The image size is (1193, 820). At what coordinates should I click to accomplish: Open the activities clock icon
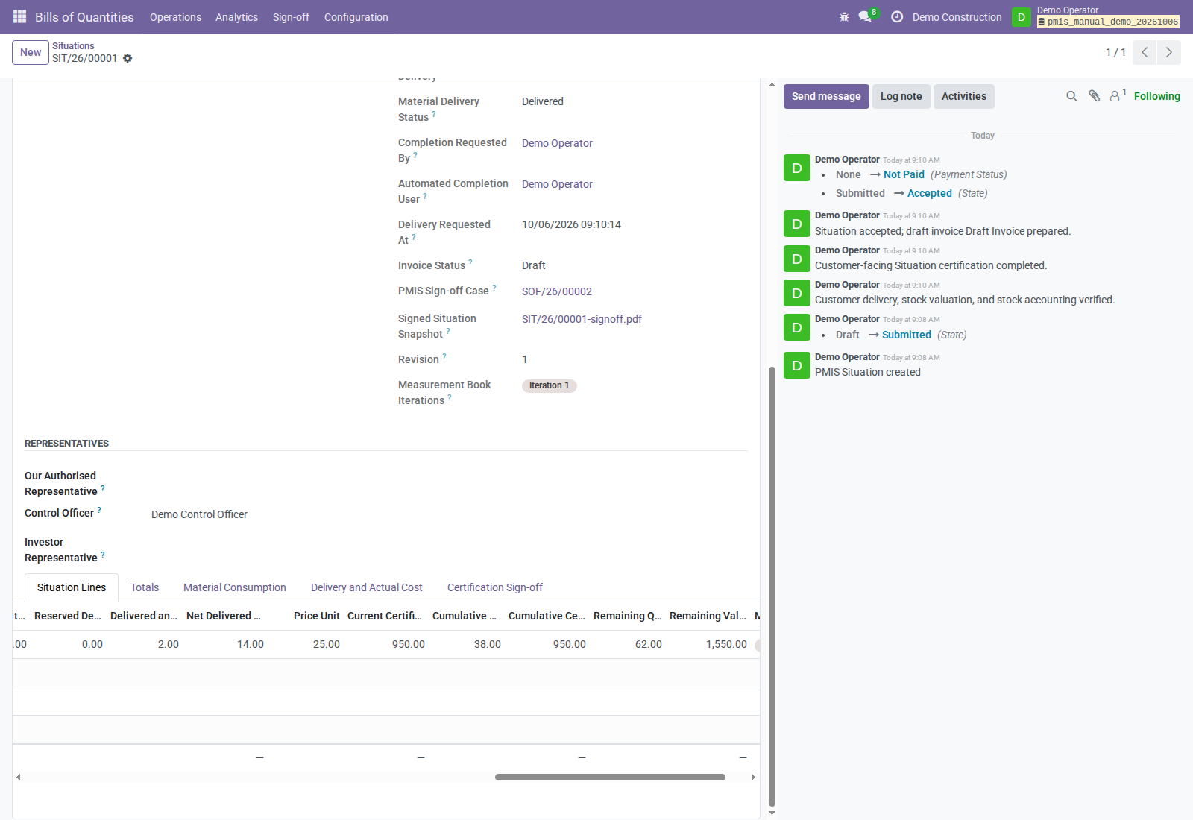[897, 17]
